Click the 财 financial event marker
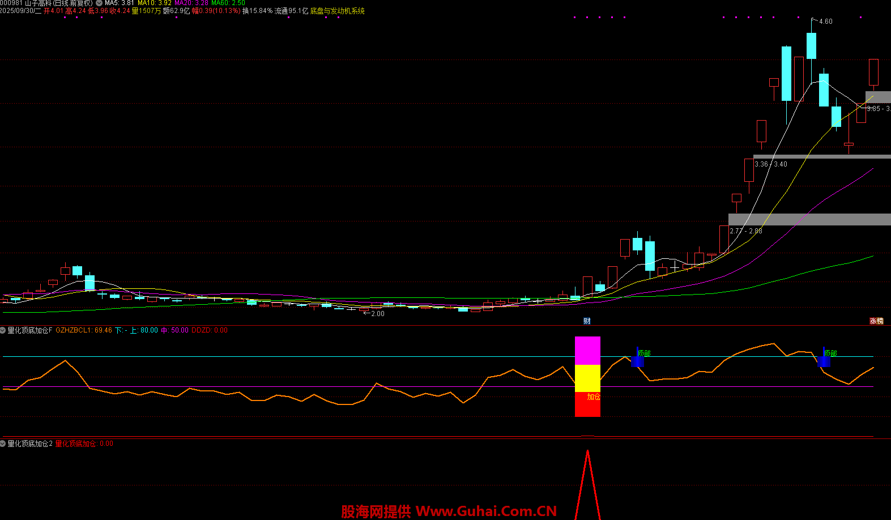891x520 pixels. [587, 321]
